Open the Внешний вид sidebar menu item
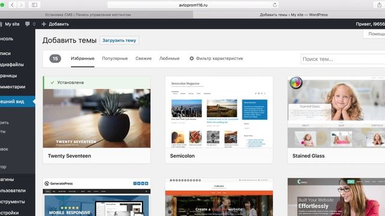385x216 pixels. coord(17,101)
